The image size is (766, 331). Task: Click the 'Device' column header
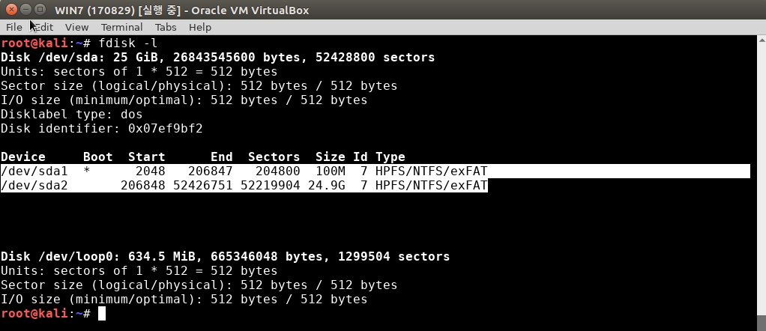point(23,157)
